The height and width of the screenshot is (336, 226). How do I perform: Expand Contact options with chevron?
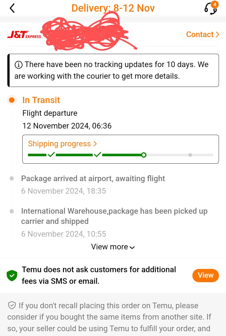click(218, 34)
